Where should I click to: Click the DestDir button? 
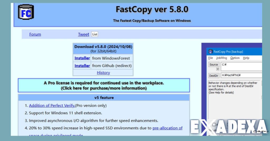click(x=214, y=75)
